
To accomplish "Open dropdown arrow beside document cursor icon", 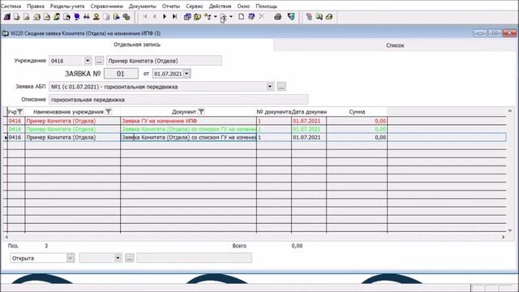I will click(x=230, y=16).
